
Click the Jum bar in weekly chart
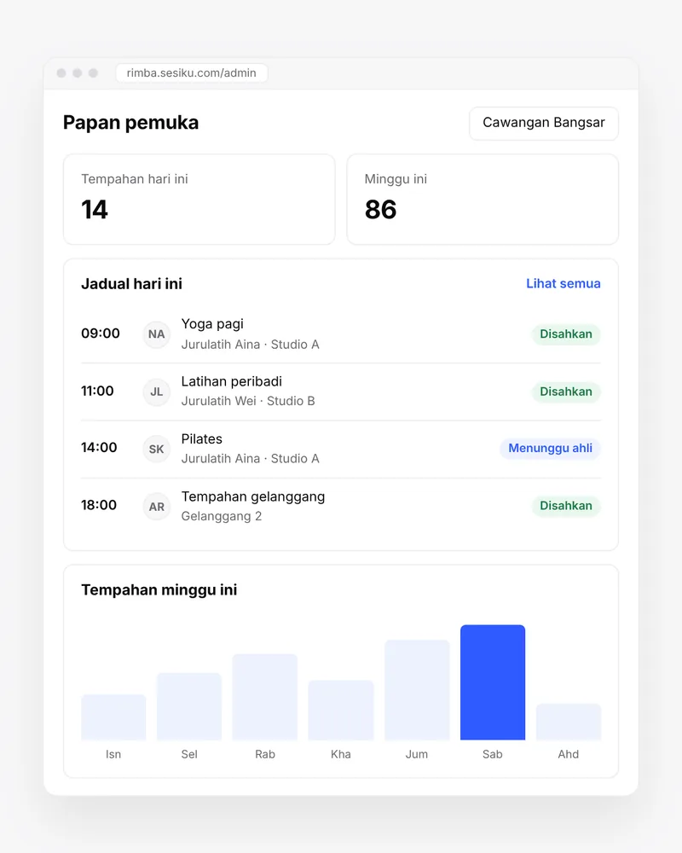tap(417, 690)
